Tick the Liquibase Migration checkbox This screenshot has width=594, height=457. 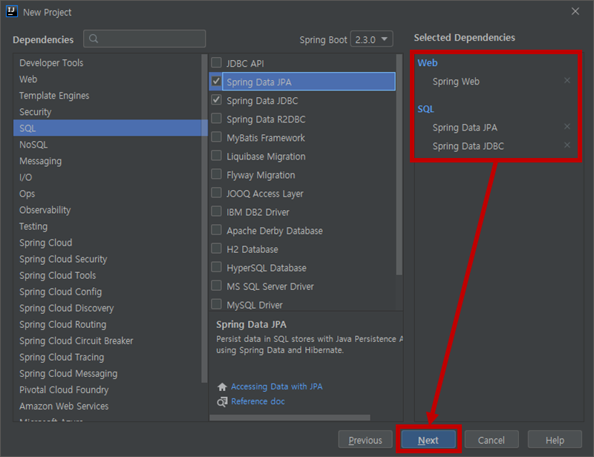(216, 155)
